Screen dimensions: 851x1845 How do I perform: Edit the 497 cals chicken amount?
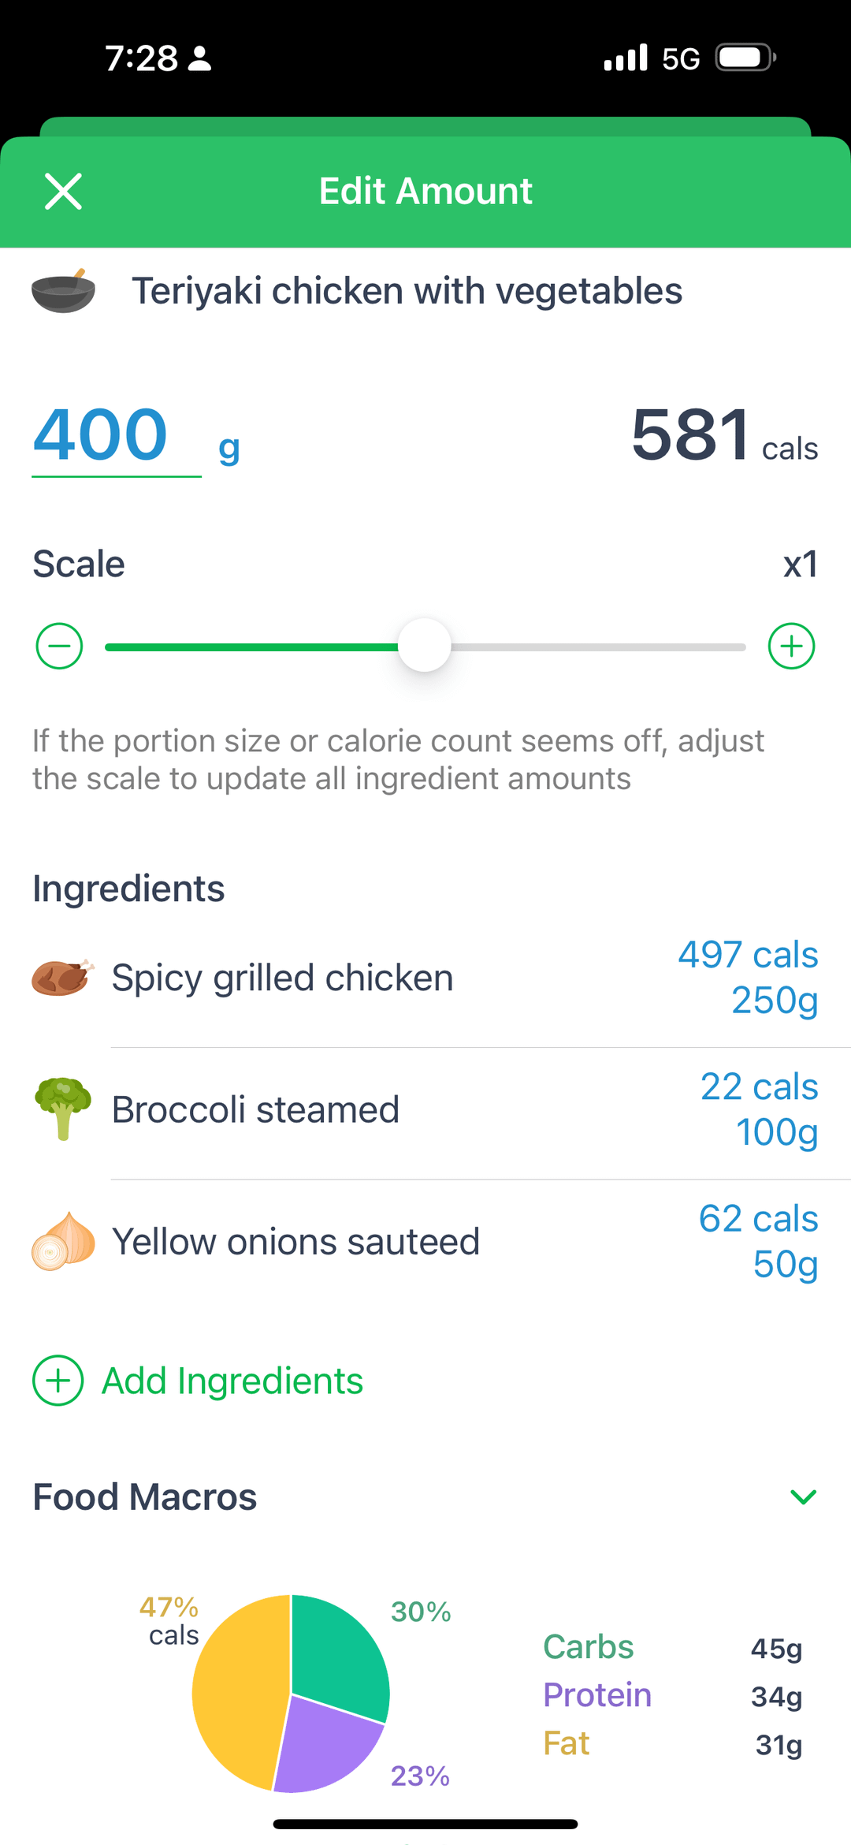point(747,978)
